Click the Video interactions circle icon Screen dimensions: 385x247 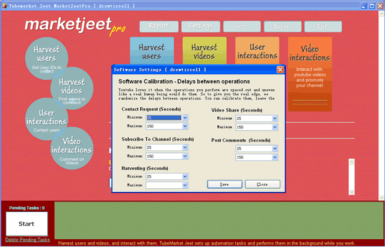tap(72, 148)
